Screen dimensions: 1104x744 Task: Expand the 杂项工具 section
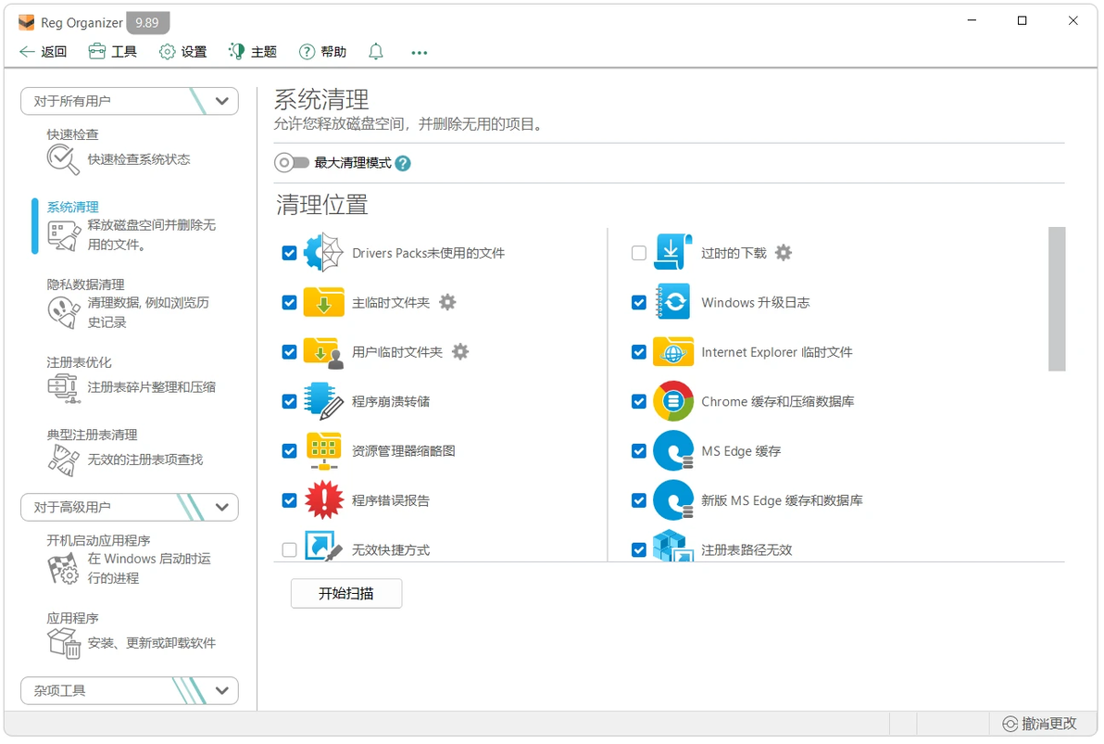click(130, 690)
